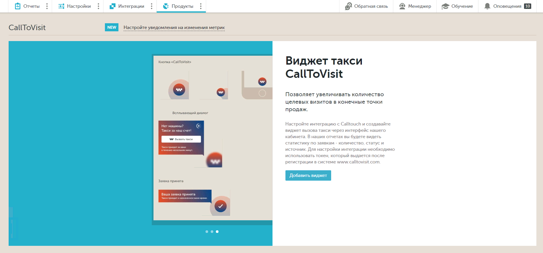Click the Обучение graduation cap icon
This screenshot has height=253, width=543.
pos(445,6)
